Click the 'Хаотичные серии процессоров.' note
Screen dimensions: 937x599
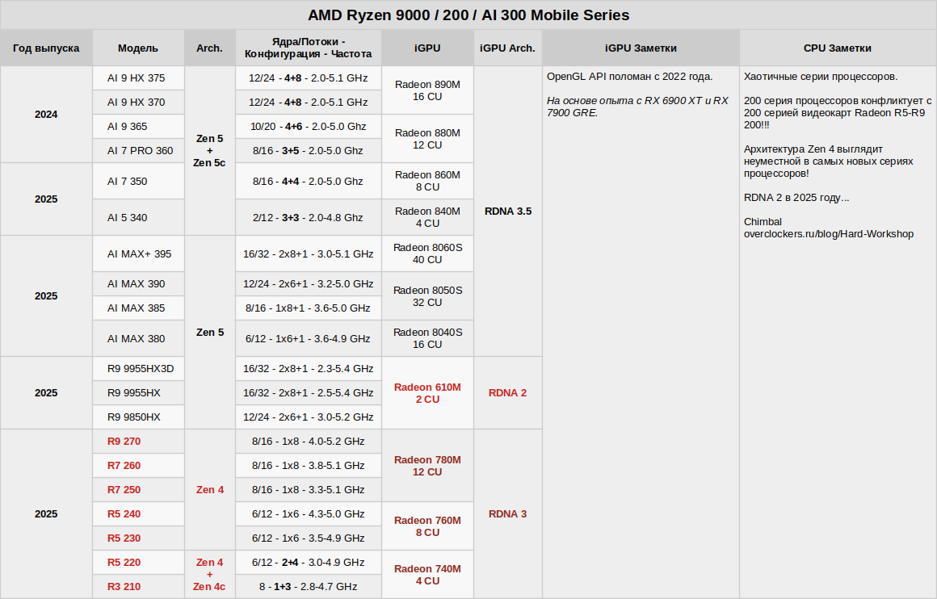(821, 77)
